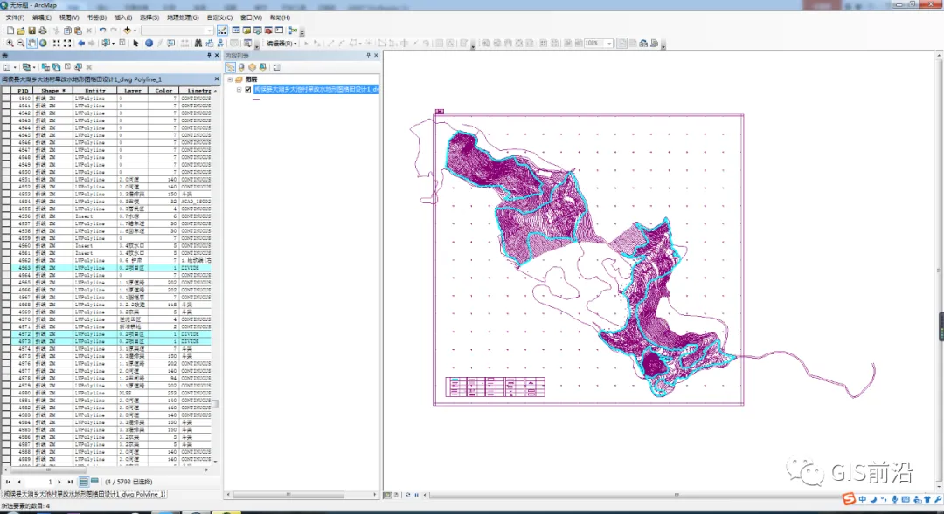The height and width of the screenshot is (514, 944).
Task: Open the Python window icon
Action: (280, 30)
